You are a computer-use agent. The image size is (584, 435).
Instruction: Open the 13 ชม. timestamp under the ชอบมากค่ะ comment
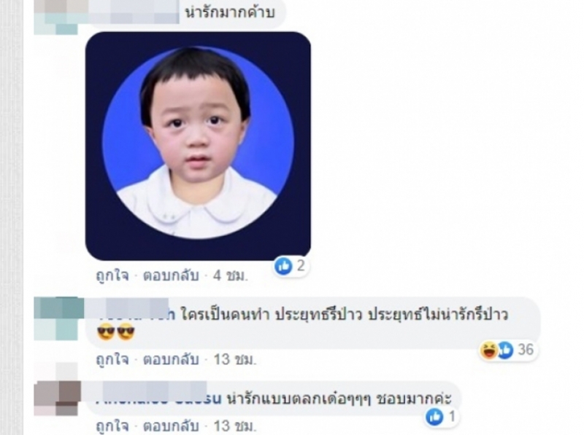pos(234,426)
